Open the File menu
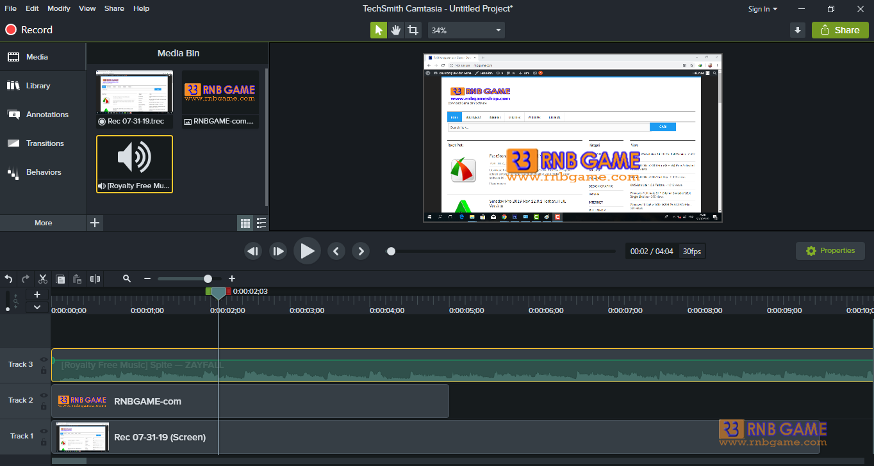 pos(11,8)
